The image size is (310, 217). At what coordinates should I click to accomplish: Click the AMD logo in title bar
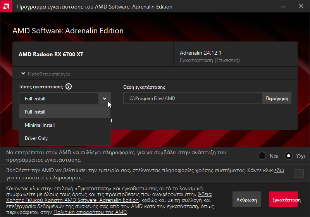tap(6, 6)
